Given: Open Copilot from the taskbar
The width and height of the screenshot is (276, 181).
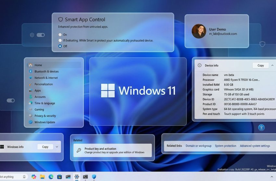Looking at the screenshot, I should [x=34, y=176].
